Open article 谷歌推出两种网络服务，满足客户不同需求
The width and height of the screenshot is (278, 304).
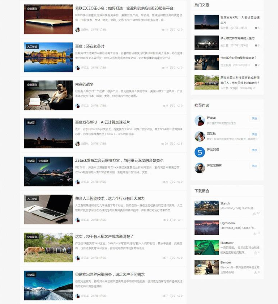(x=110, y=274)
